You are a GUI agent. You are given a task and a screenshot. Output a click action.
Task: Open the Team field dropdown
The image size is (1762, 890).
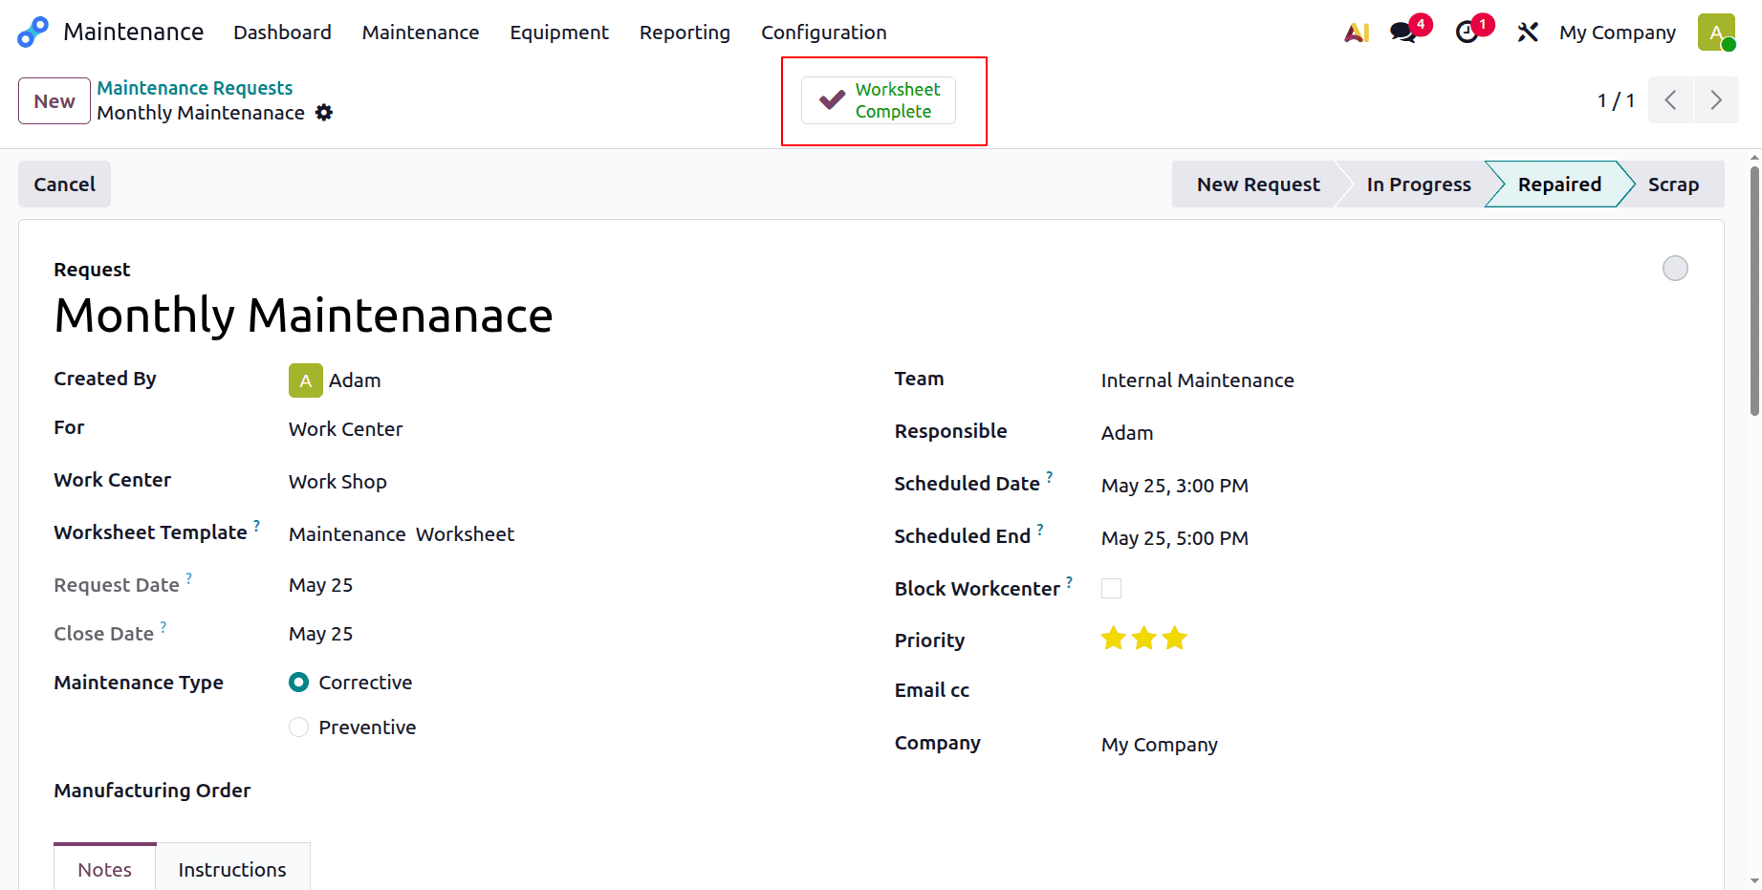tap(1394, 380)
